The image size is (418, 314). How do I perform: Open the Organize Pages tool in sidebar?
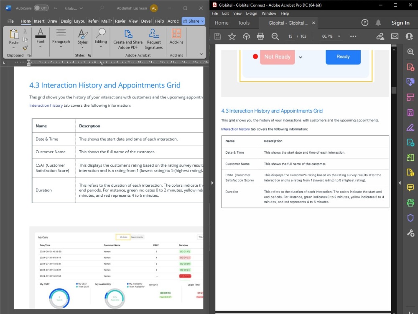click(x=410, y=97)
